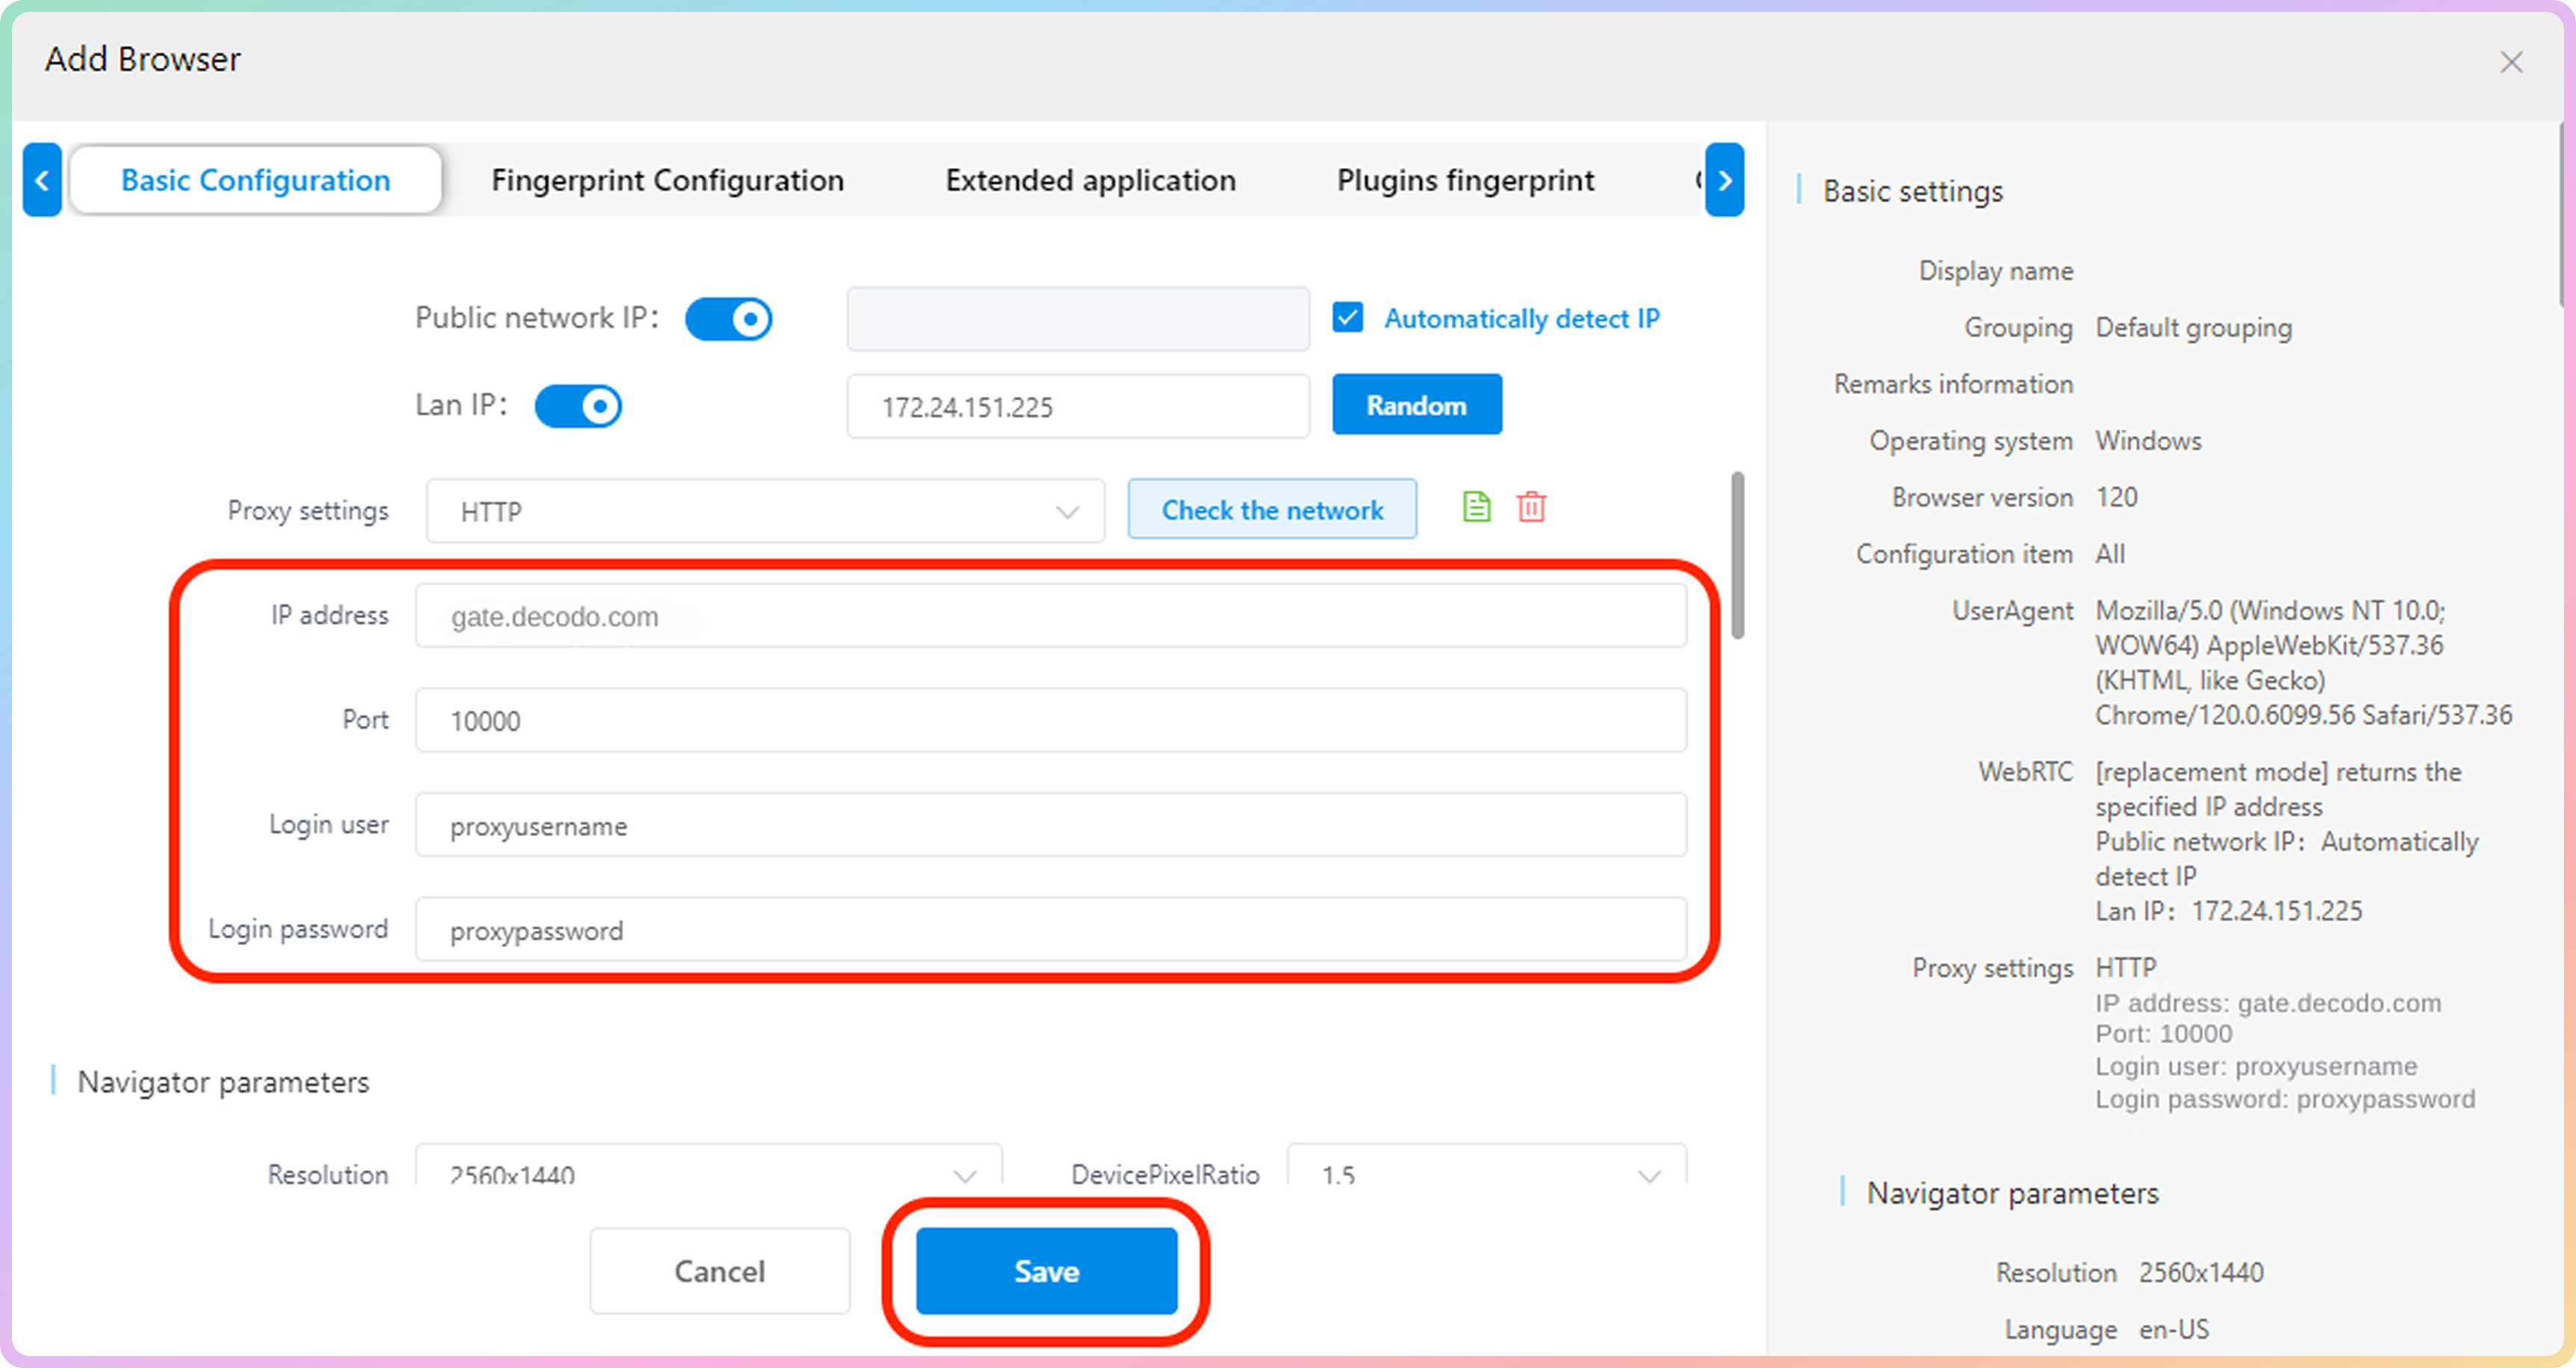Screen dimensions: 2576x1368
Task: Switch to Fingerprint Configuration tab
Action: [x=667, y=181]
